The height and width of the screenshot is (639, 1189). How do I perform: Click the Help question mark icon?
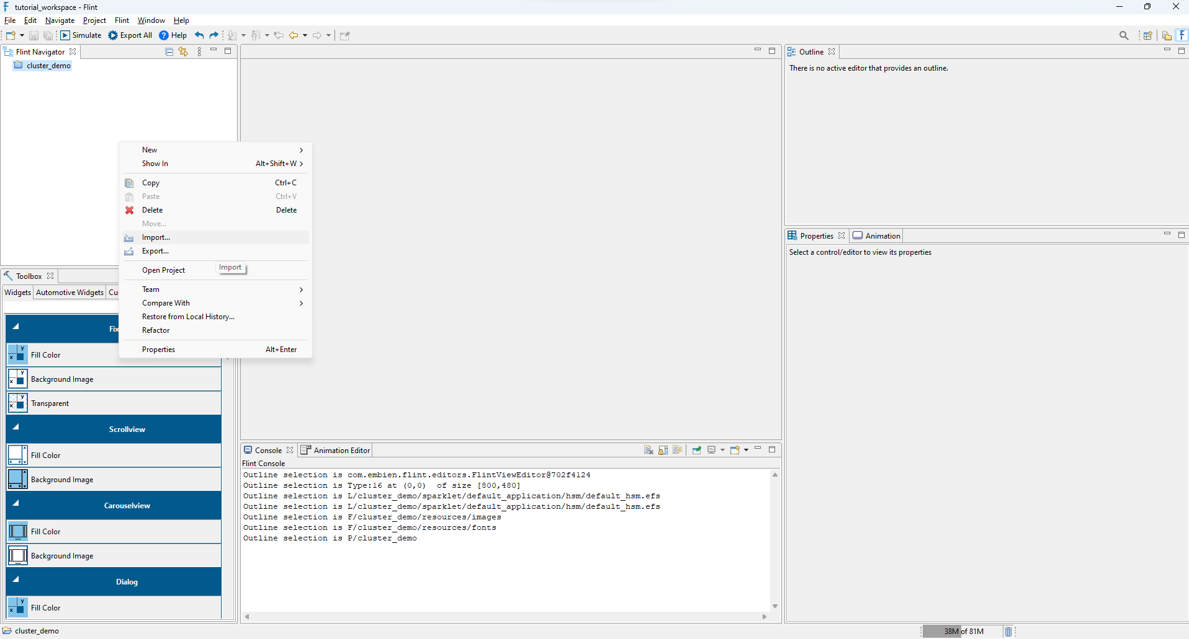[x=164, y=35]
